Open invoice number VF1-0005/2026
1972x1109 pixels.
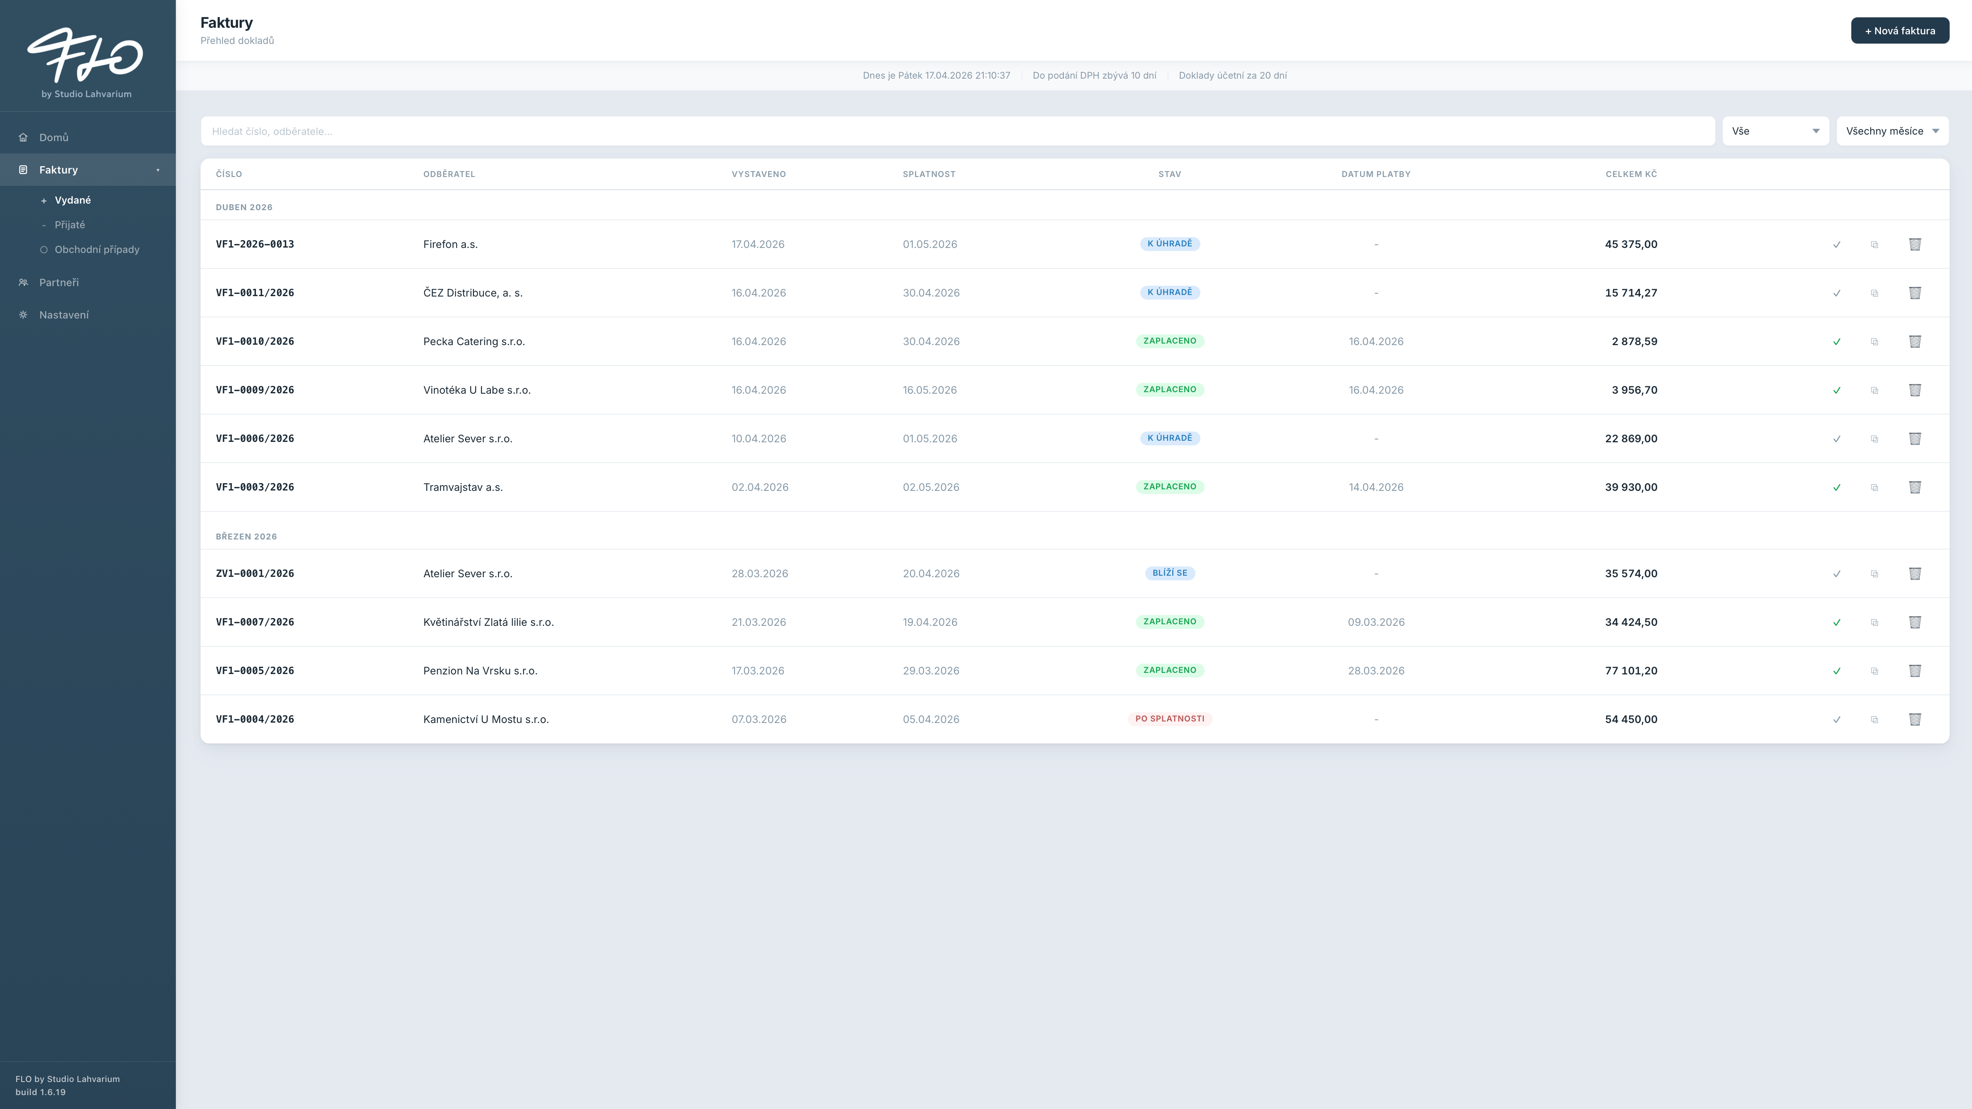pyautogui.click(x=255, y=671)
